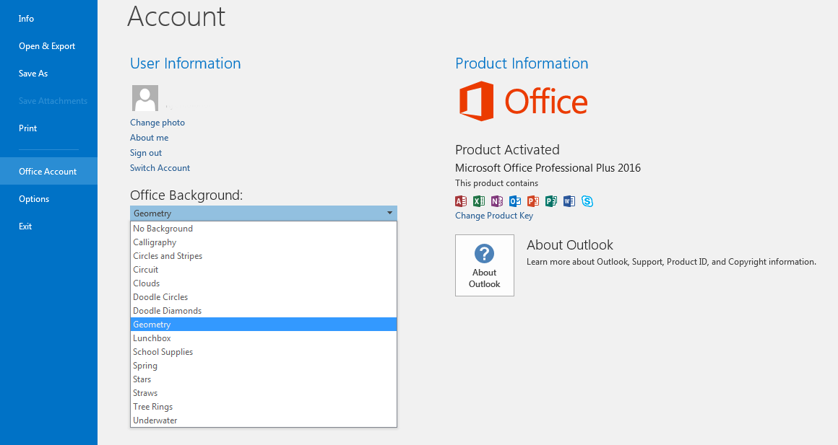This screenshot has width=838, height=445.
Task: Go to Open & Export
Action: pos(48,46)
